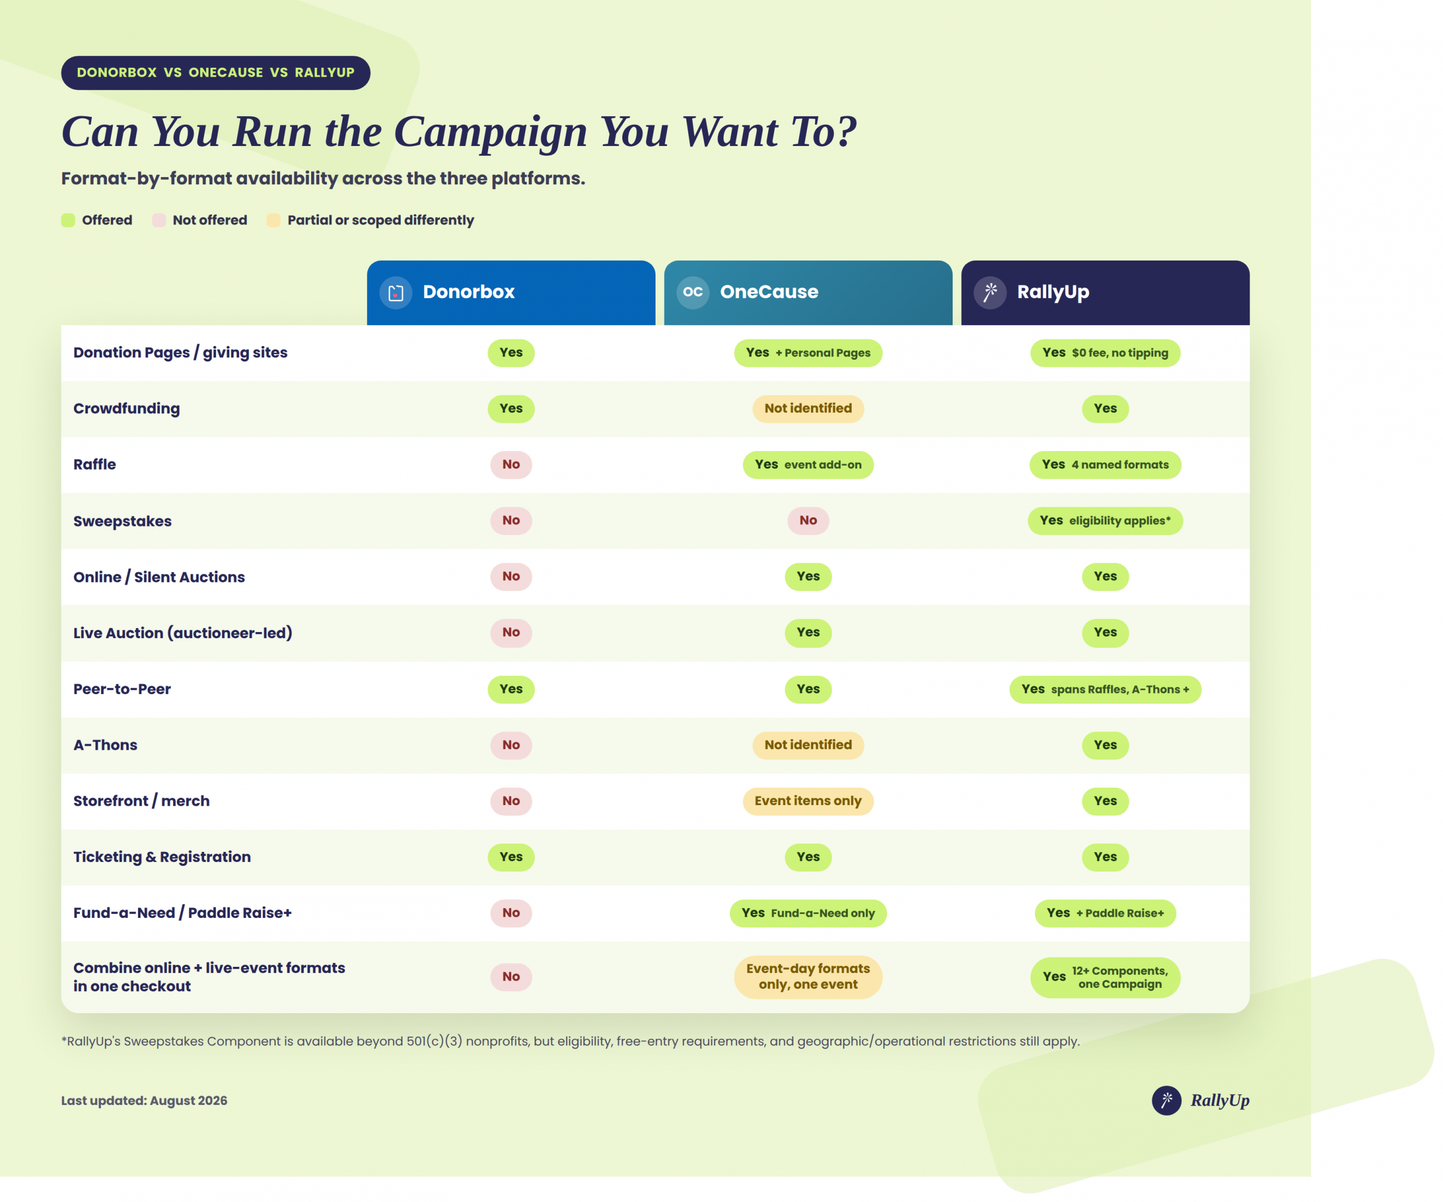
Task: Click Donorbox 'Yes' pill in Peer-to-Peer row
Action: pyautogui.click(x=511, y=690)
